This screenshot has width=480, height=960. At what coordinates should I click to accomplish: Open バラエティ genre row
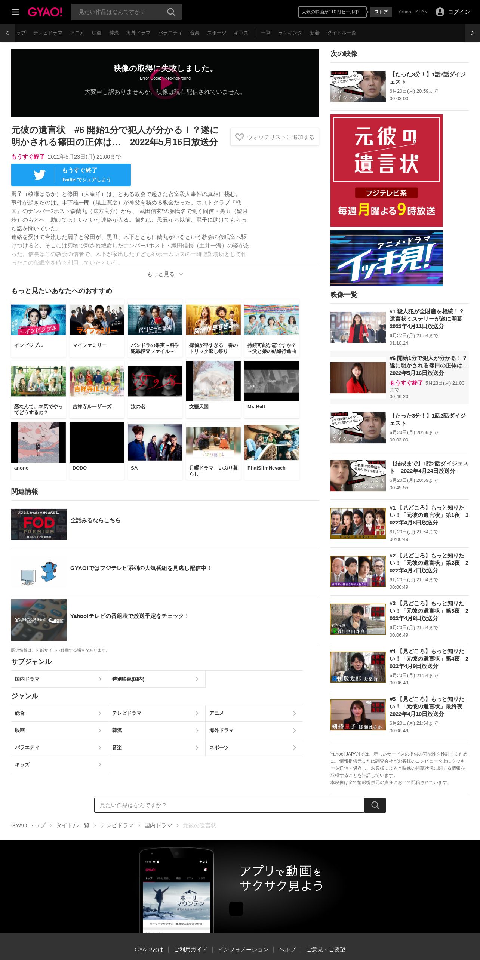tap(59, 748)
